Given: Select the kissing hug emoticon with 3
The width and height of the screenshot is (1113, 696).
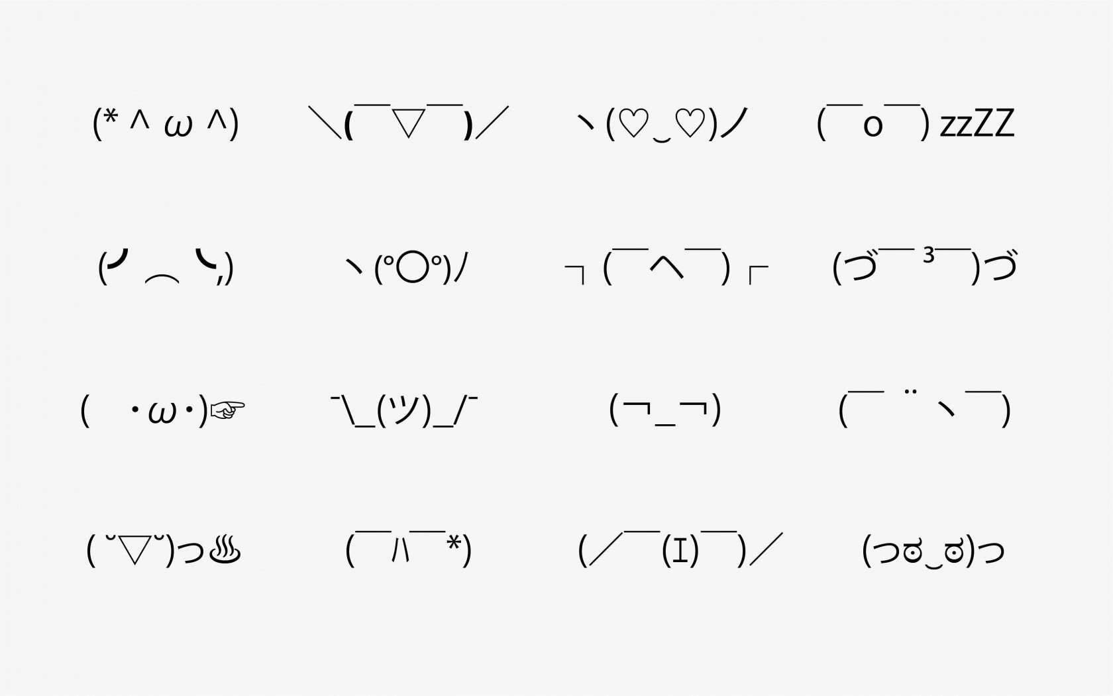Looking at the screenshot, I should (x=925, y=265).
